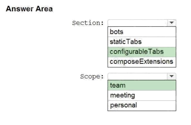Collapse the Scope list via its triangle icon
Image resolution: width=191 pixels, height=125 pixels.
coord(172,76)
